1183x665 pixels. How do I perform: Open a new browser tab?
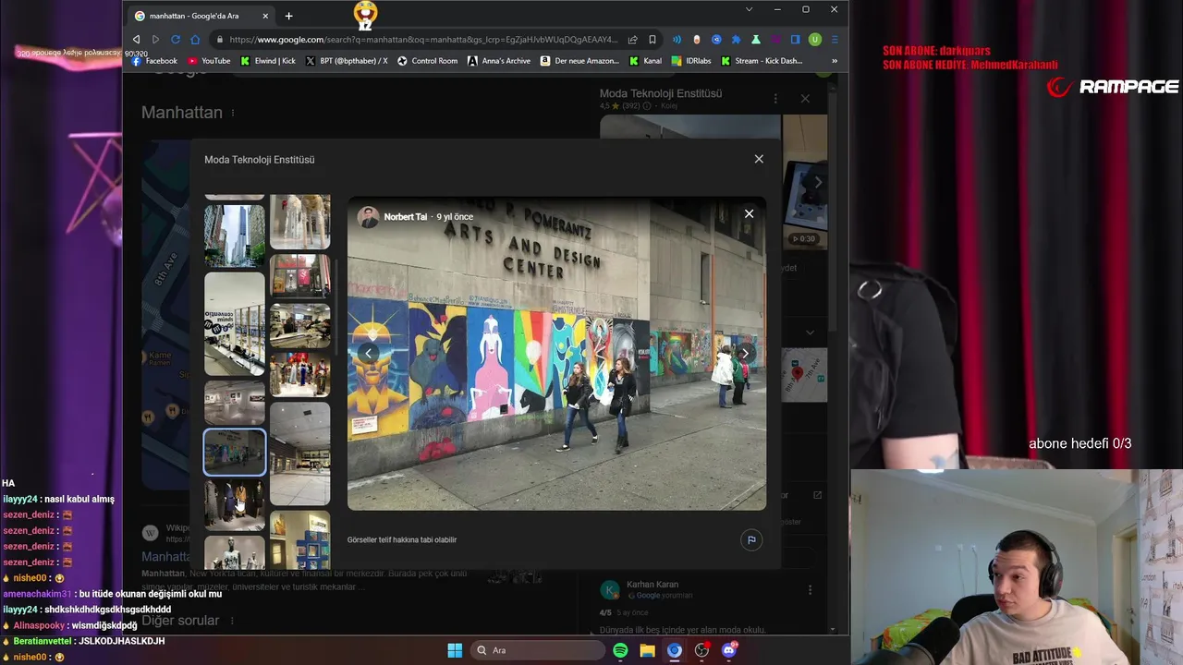coord(288,16)
